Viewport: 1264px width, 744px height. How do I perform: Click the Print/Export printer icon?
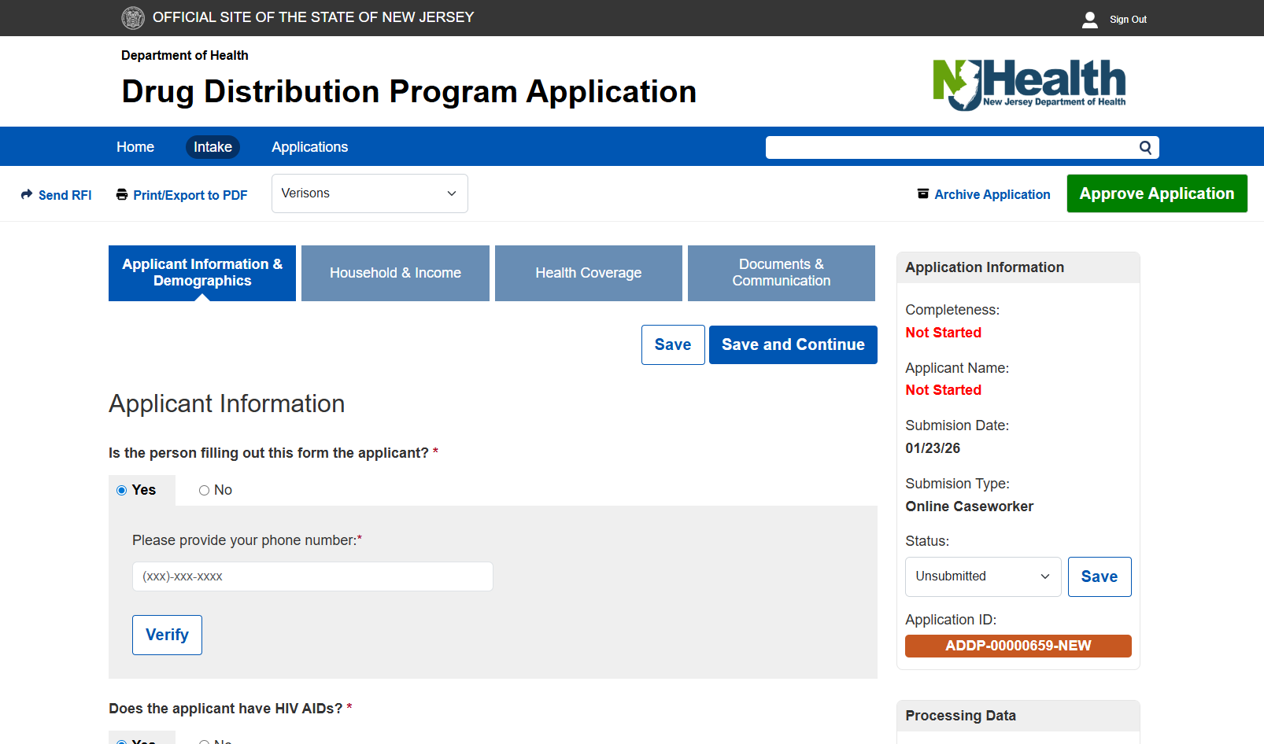[x=122, y=194]
